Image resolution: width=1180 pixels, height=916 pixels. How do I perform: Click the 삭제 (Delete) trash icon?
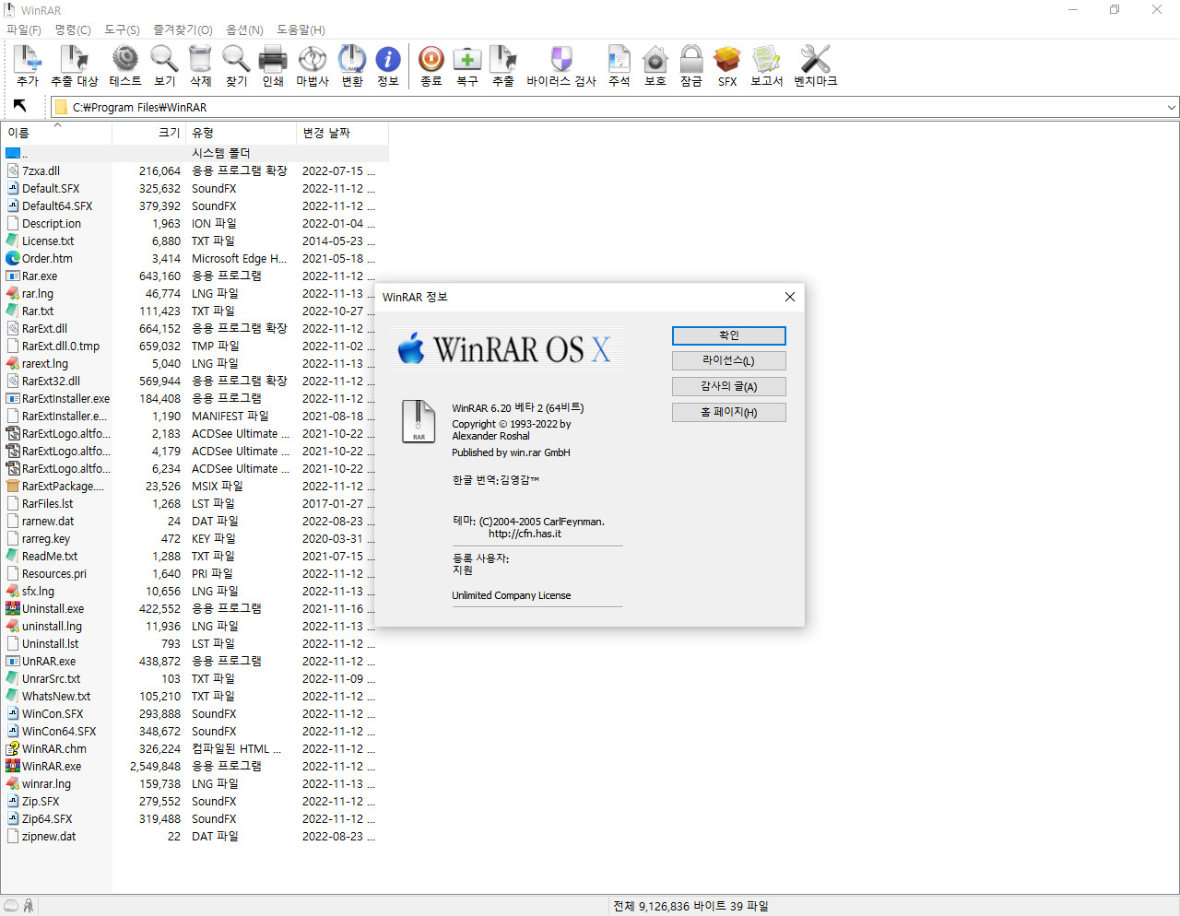[x=200, y=59]
